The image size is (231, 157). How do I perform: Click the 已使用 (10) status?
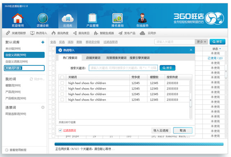[x=215, y=58]
